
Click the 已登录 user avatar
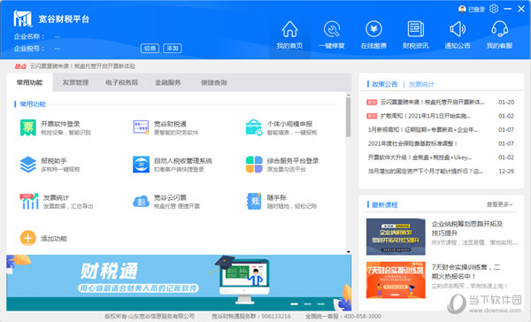pyautogui.click(x=462, y=9)
